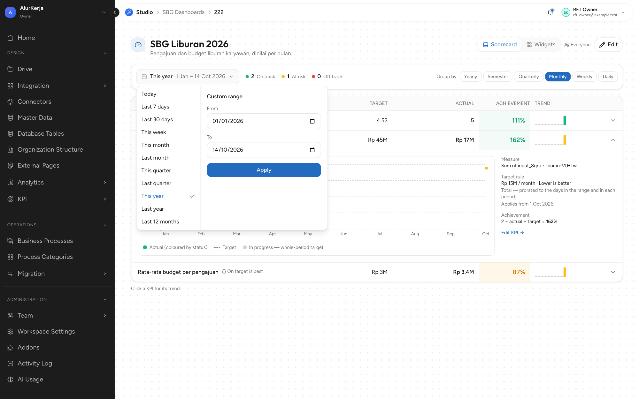Open the AlurKerja workspace switcher
Image resolution: width=639 pixels, height=399 pixels.
[x=58, y=12]
